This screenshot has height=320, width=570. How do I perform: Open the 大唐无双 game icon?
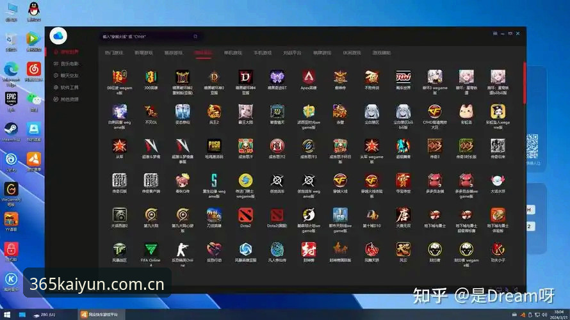(x=403, y=215)
